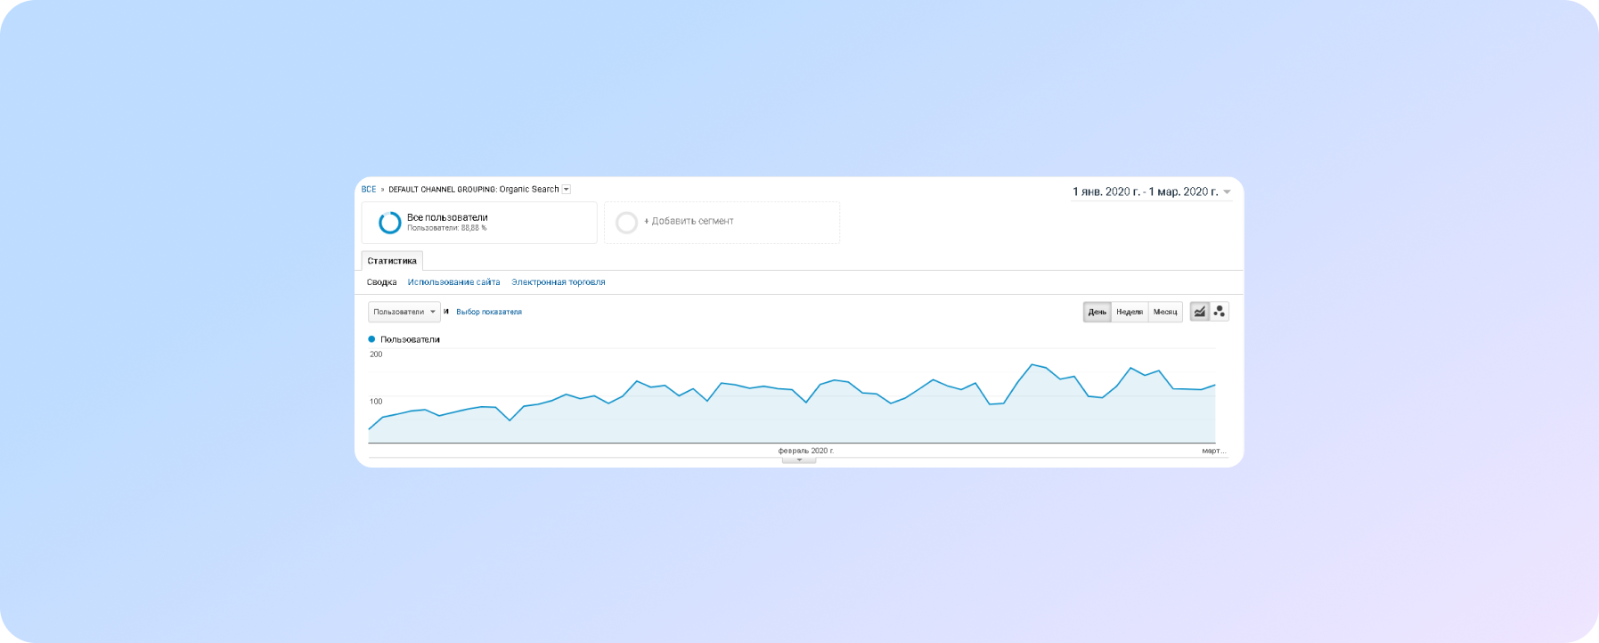Expand the annotations arrow below the chart

[x=799, y=460]
